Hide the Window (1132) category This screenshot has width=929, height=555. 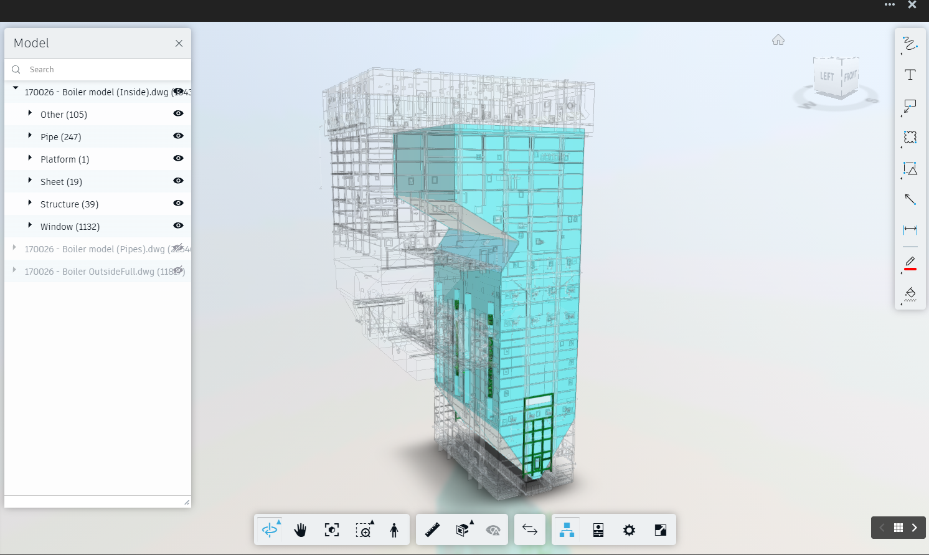click(178, 225)
